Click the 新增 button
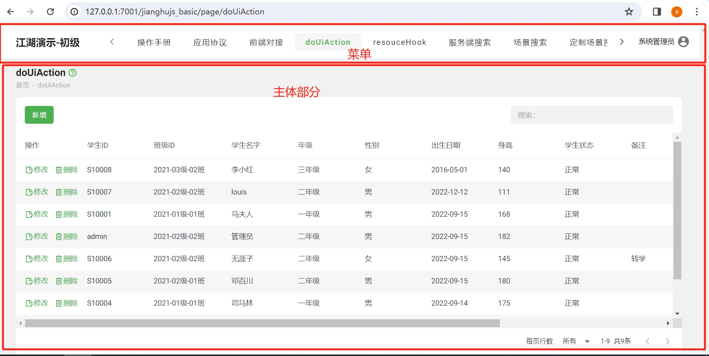The width and height of the screenshot is (709, 356). coord(39,115)
